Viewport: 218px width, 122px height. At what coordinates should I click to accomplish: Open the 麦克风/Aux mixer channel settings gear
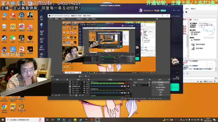[128, 86]
